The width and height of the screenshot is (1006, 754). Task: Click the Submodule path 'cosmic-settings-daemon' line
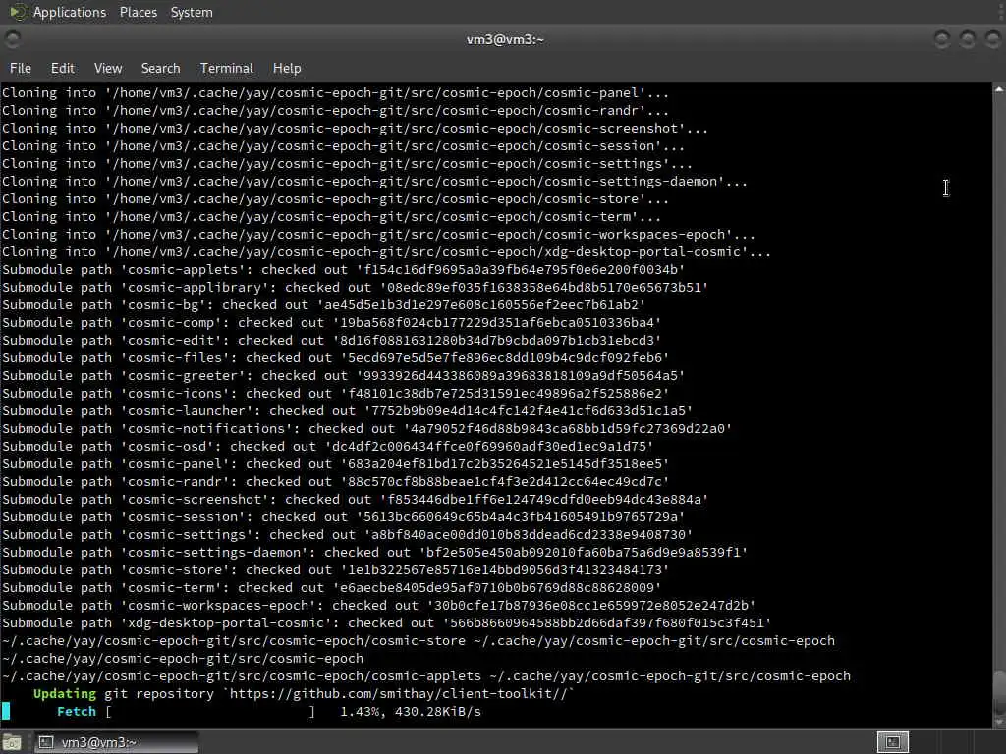tap(374, 552)
